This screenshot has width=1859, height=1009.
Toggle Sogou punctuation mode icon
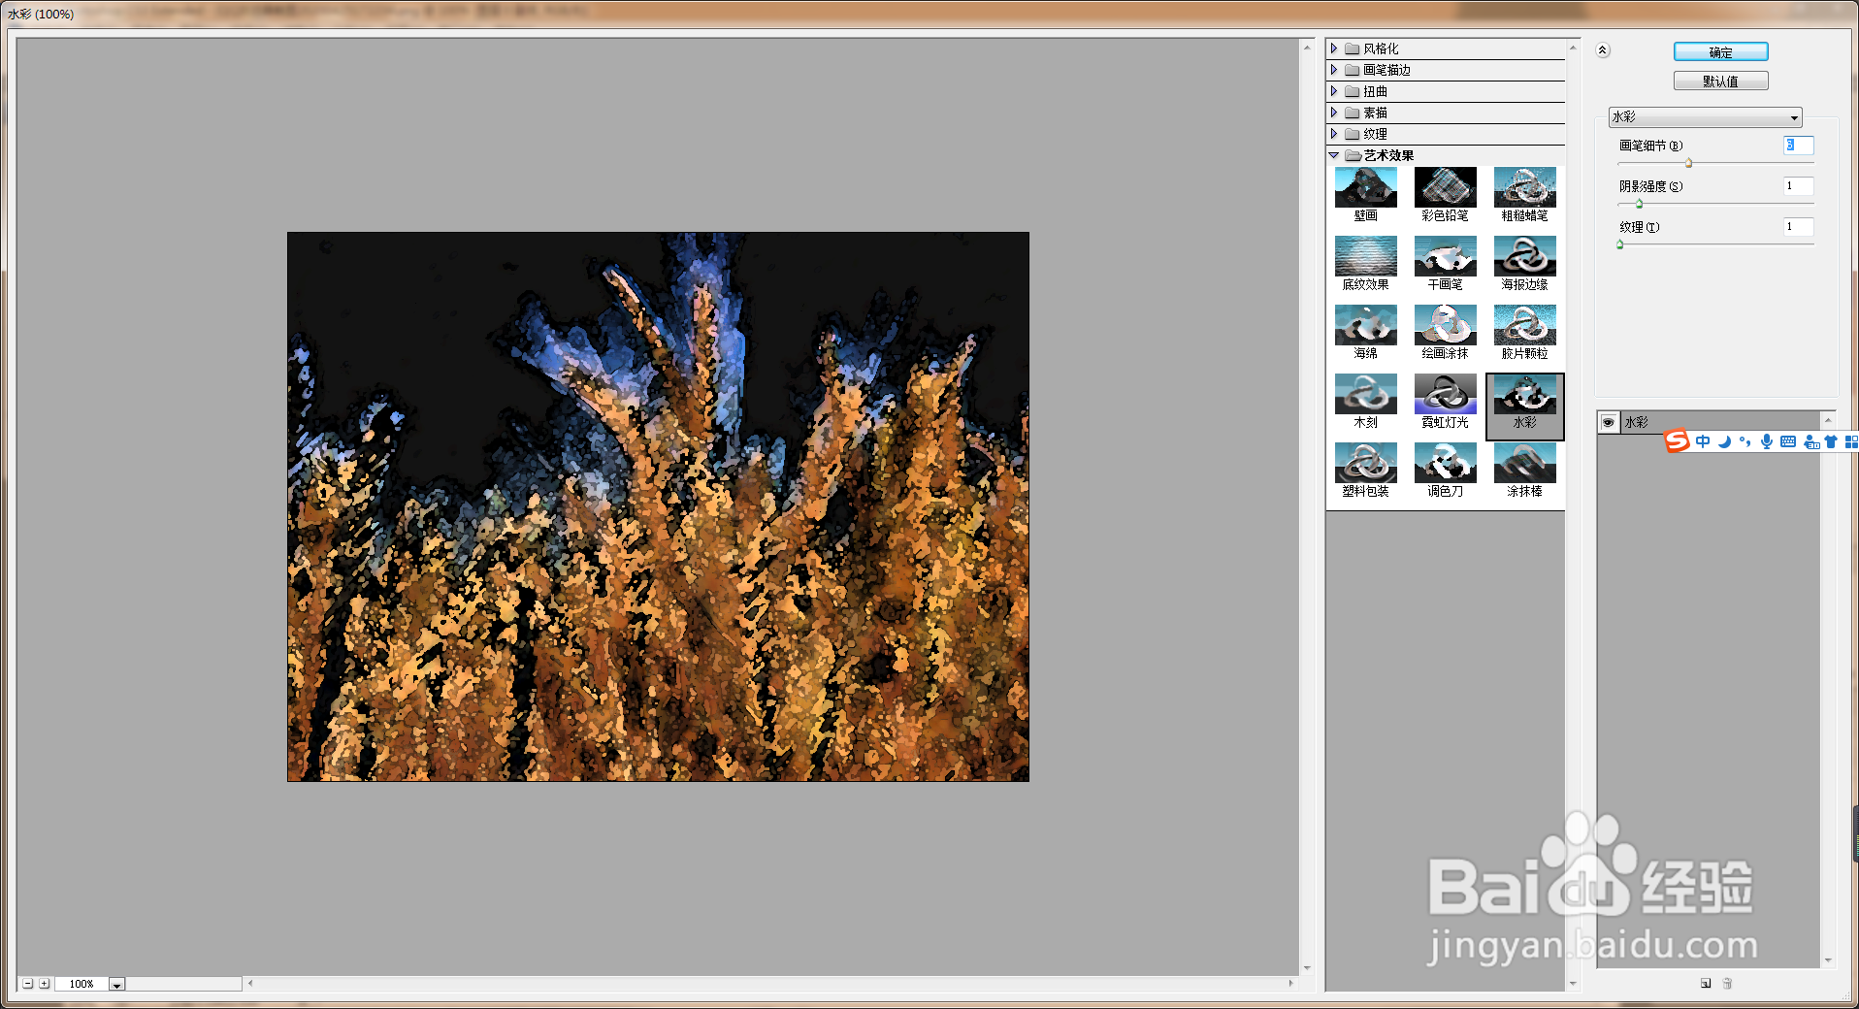click(1745, 441)
